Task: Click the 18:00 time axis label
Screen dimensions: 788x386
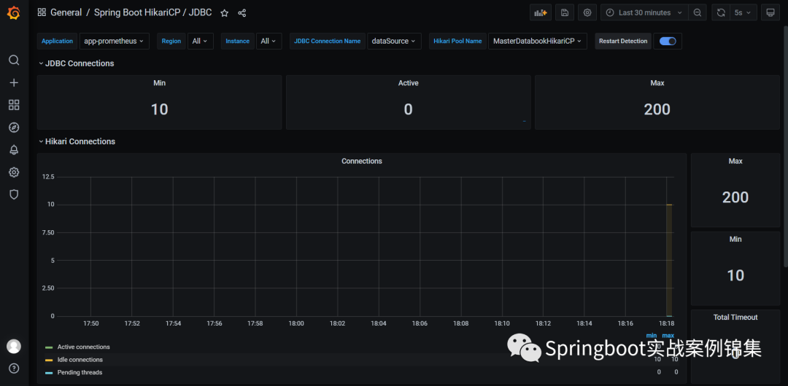Action: click(296, 324)
